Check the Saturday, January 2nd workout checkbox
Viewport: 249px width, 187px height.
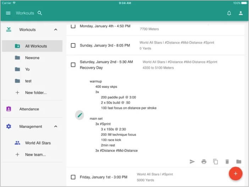tap(73, 65)
